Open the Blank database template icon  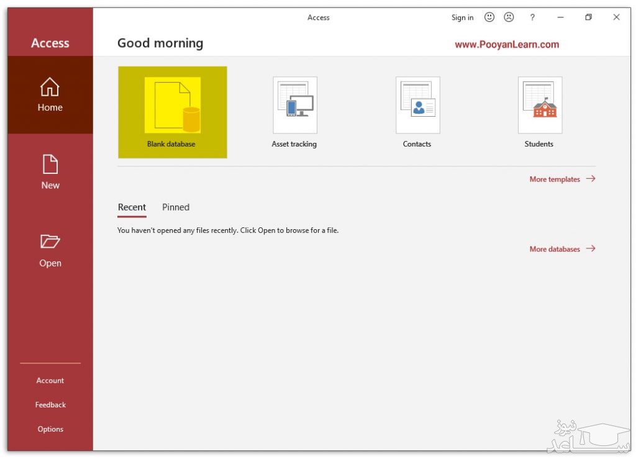tap(172, 105)
